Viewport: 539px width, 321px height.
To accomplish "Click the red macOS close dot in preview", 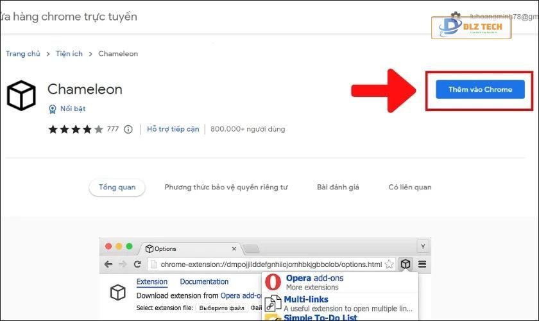I will coord(108,247).
